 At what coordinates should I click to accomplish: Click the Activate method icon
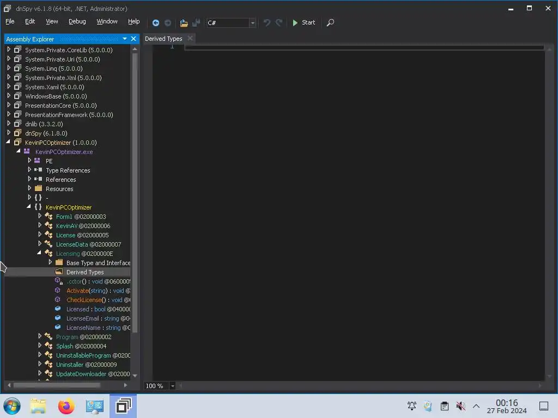click(58, 291)
